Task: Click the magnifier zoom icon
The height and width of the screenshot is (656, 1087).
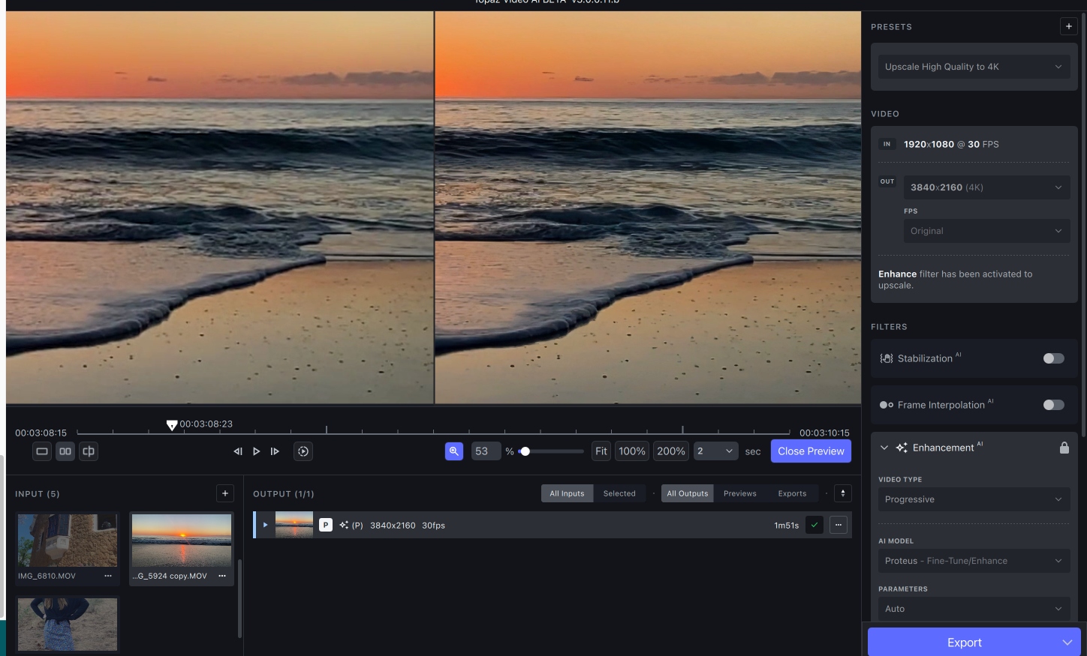Action: (454, 451)
